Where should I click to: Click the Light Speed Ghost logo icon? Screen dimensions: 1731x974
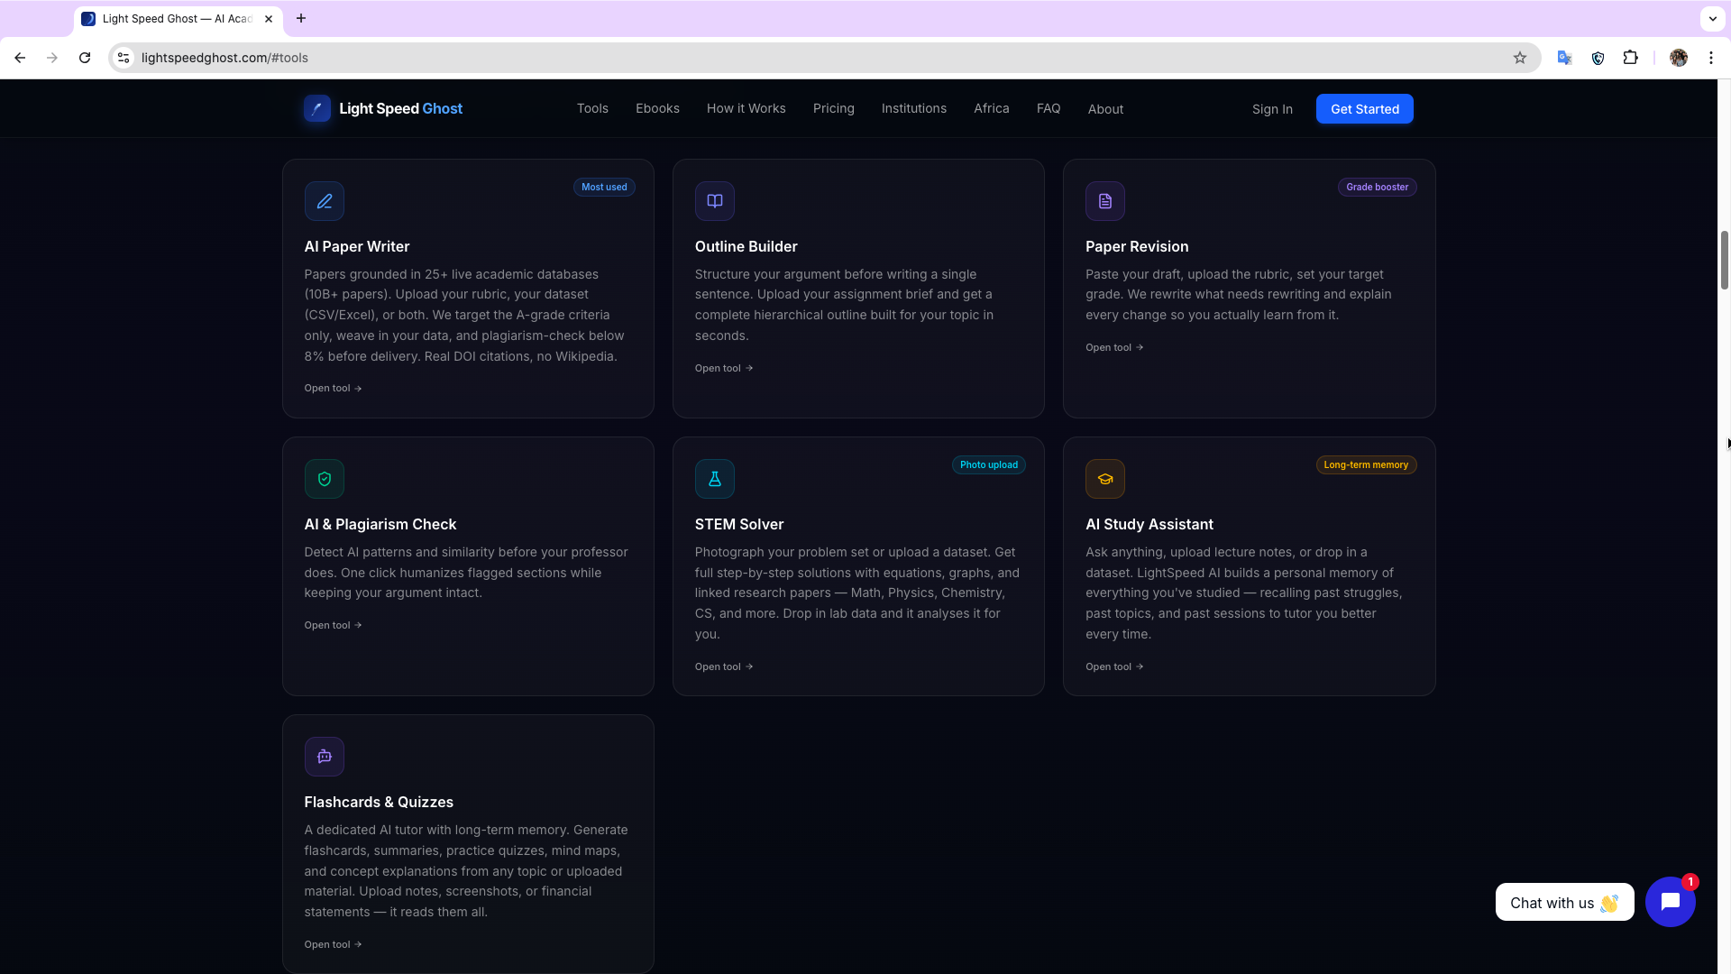point(317,109)
